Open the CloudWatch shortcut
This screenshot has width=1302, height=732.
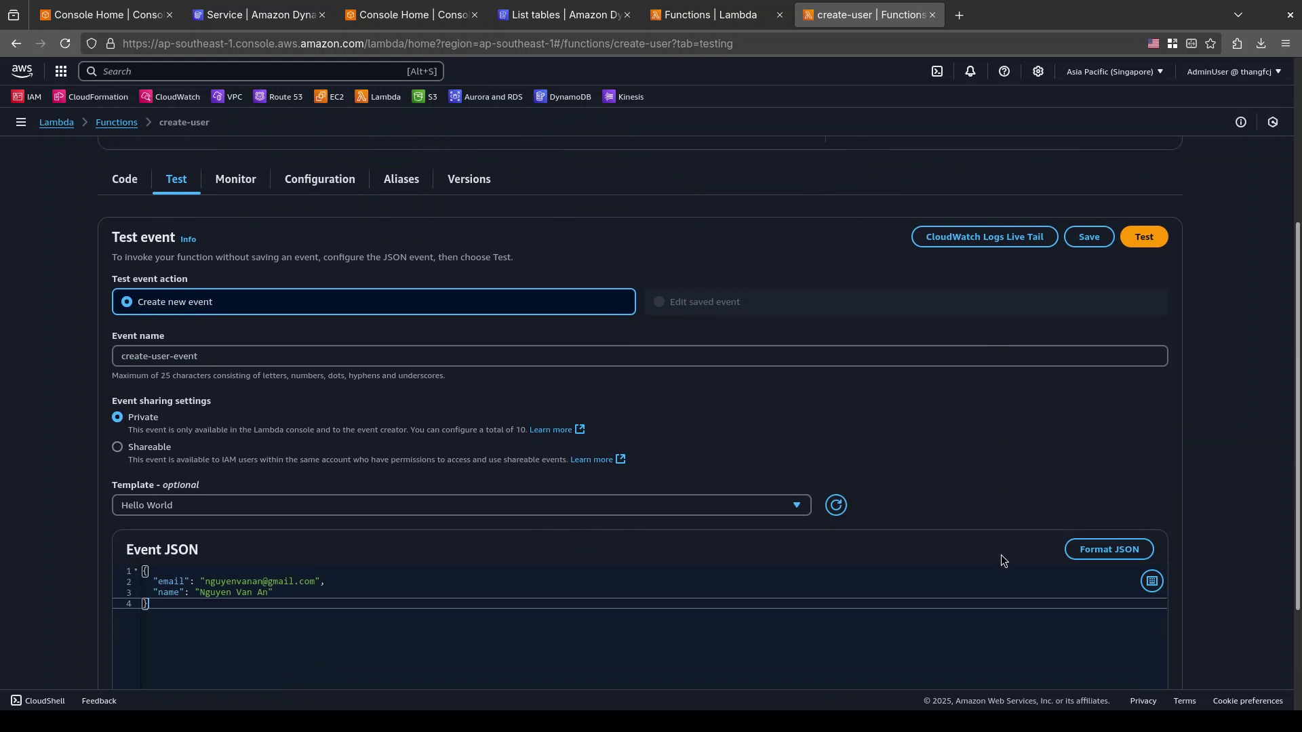[170, 97]
